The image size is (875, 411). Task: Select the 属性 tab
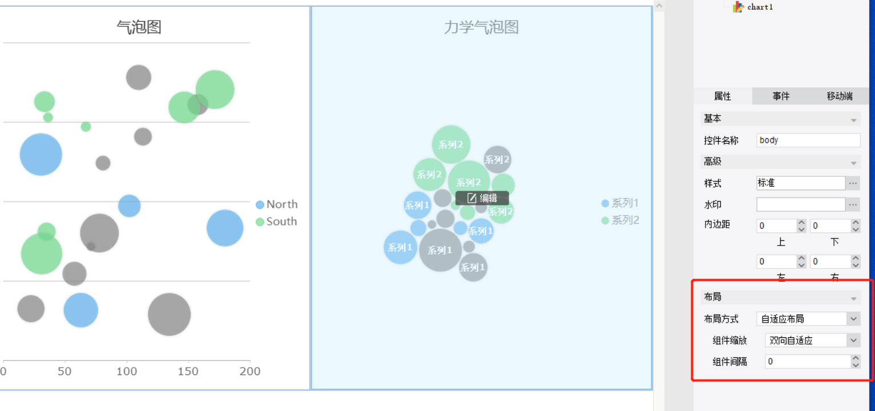click(723, 96)
